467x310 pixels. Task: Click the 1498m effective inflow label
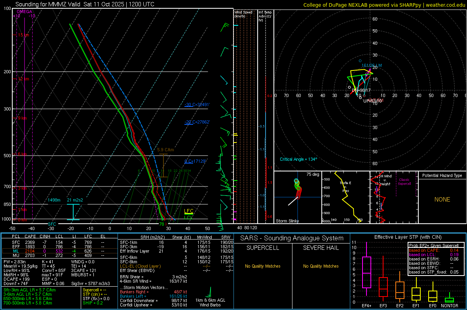54,200
